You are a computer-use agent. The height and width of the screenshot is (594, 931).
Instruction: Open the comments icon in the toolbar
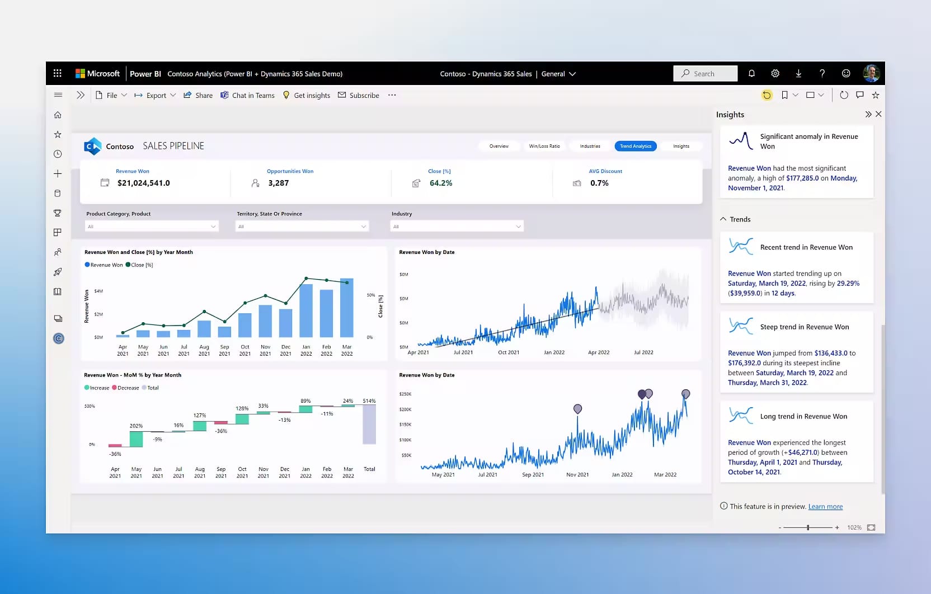tap(859, 95)
